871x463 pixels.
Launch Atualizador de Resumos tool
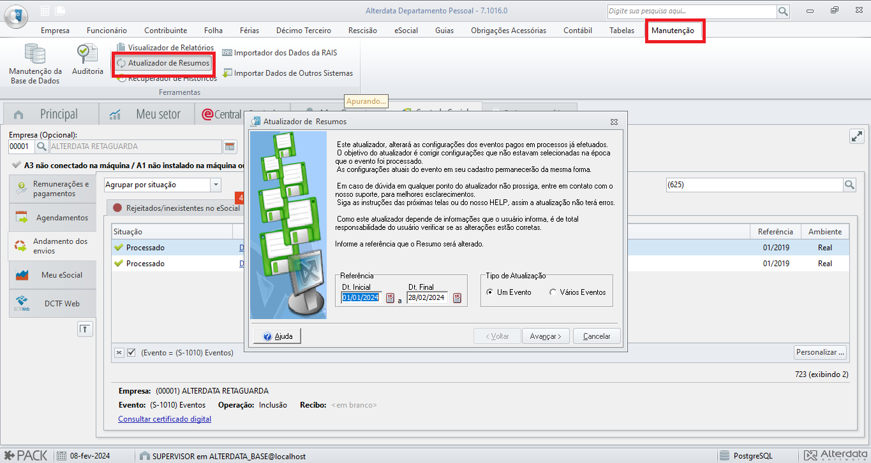[163, 63]
